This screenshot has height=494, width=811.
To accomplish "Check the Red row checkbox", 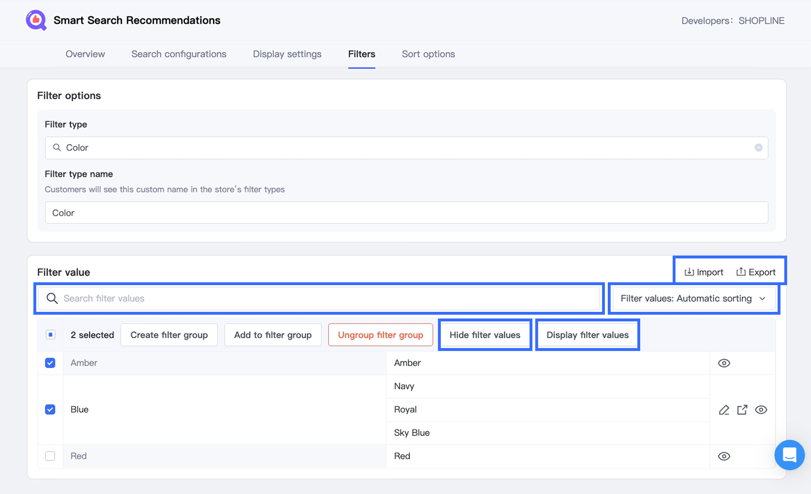I will (x=50, y=456).
